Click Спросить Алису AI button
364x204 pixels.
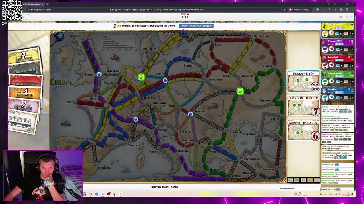tap(299, 10)
